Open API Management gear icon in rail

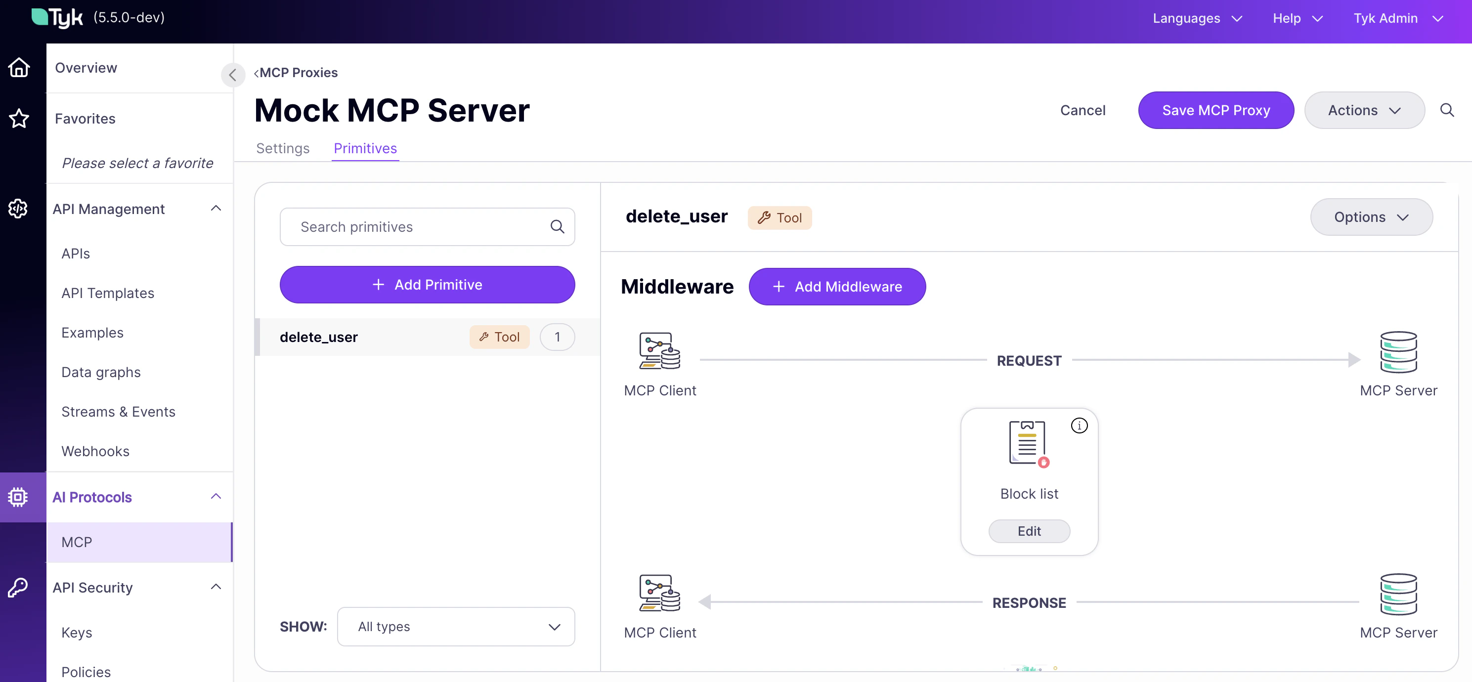[19, 209]
